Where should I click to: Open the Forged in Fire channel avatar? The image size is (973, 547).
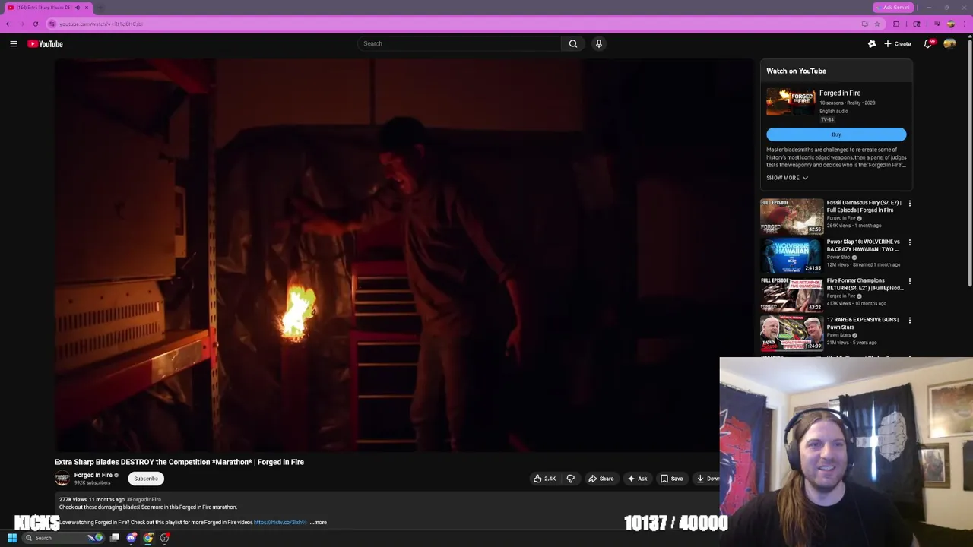pos(62,478)
